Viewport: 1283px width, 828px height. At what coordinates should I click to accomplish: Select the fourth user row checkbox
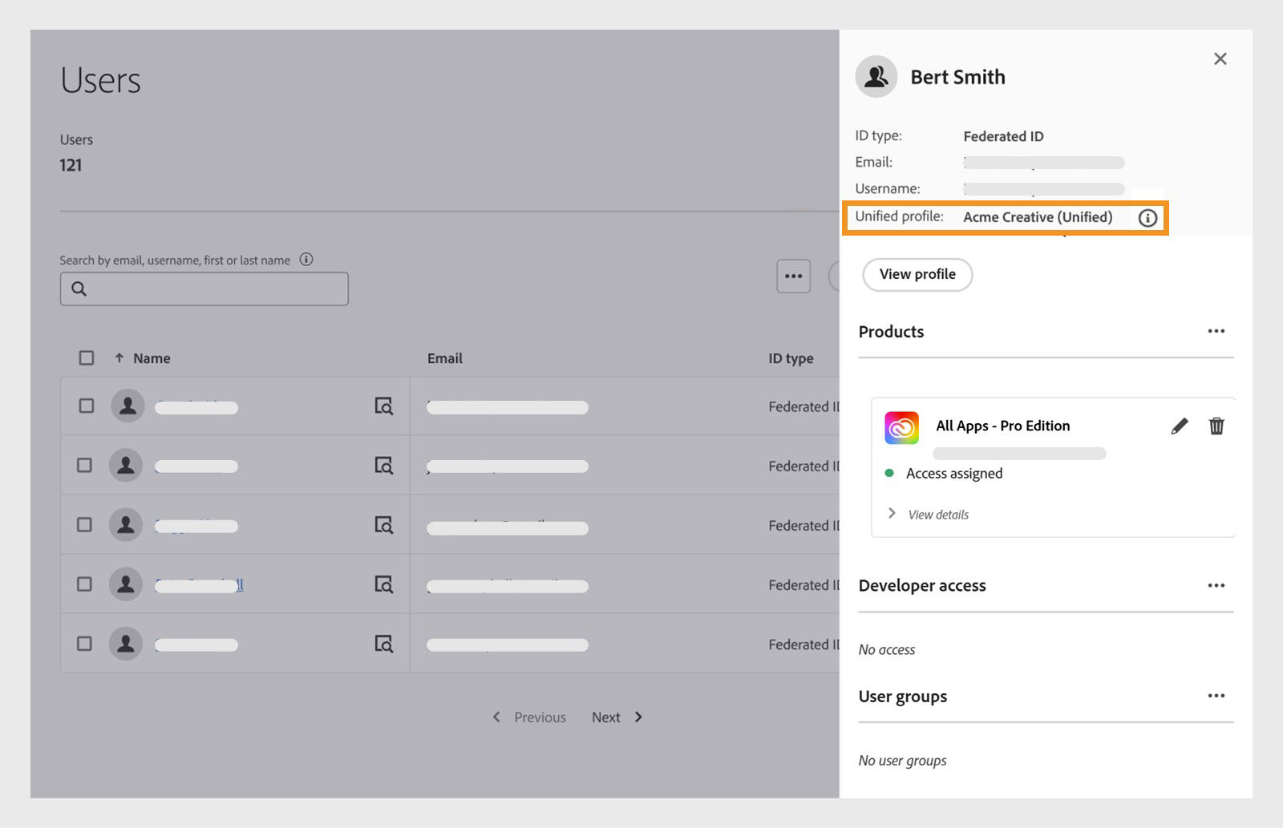[x=84, y=584]
